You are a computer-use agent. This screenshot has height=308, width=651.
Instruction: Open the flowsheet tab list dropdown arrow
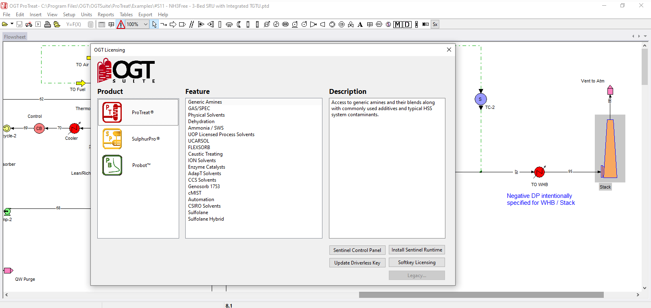645,36
